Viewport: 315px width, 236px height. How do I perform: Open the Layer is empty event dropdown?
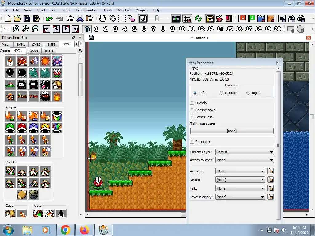(240, 197)
